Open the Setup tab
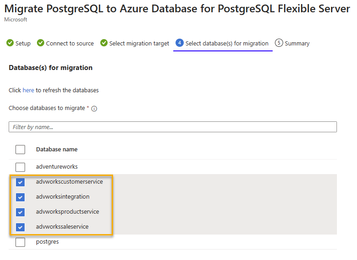This screenshot has height=260, width=357. (18, 43)
